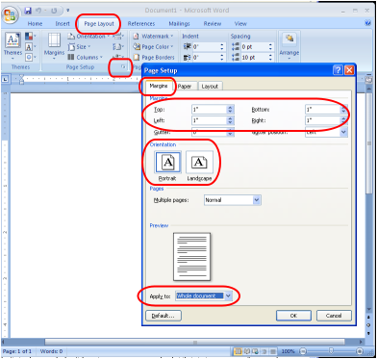377x359 pixels.
Task: Adjust the Left margin spinner arrows
Action: pyautogui.click(x=231, y=121)
